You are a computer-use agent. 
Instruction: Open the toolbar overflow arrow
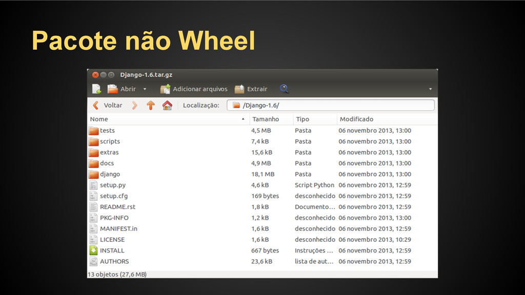(430, 89)
